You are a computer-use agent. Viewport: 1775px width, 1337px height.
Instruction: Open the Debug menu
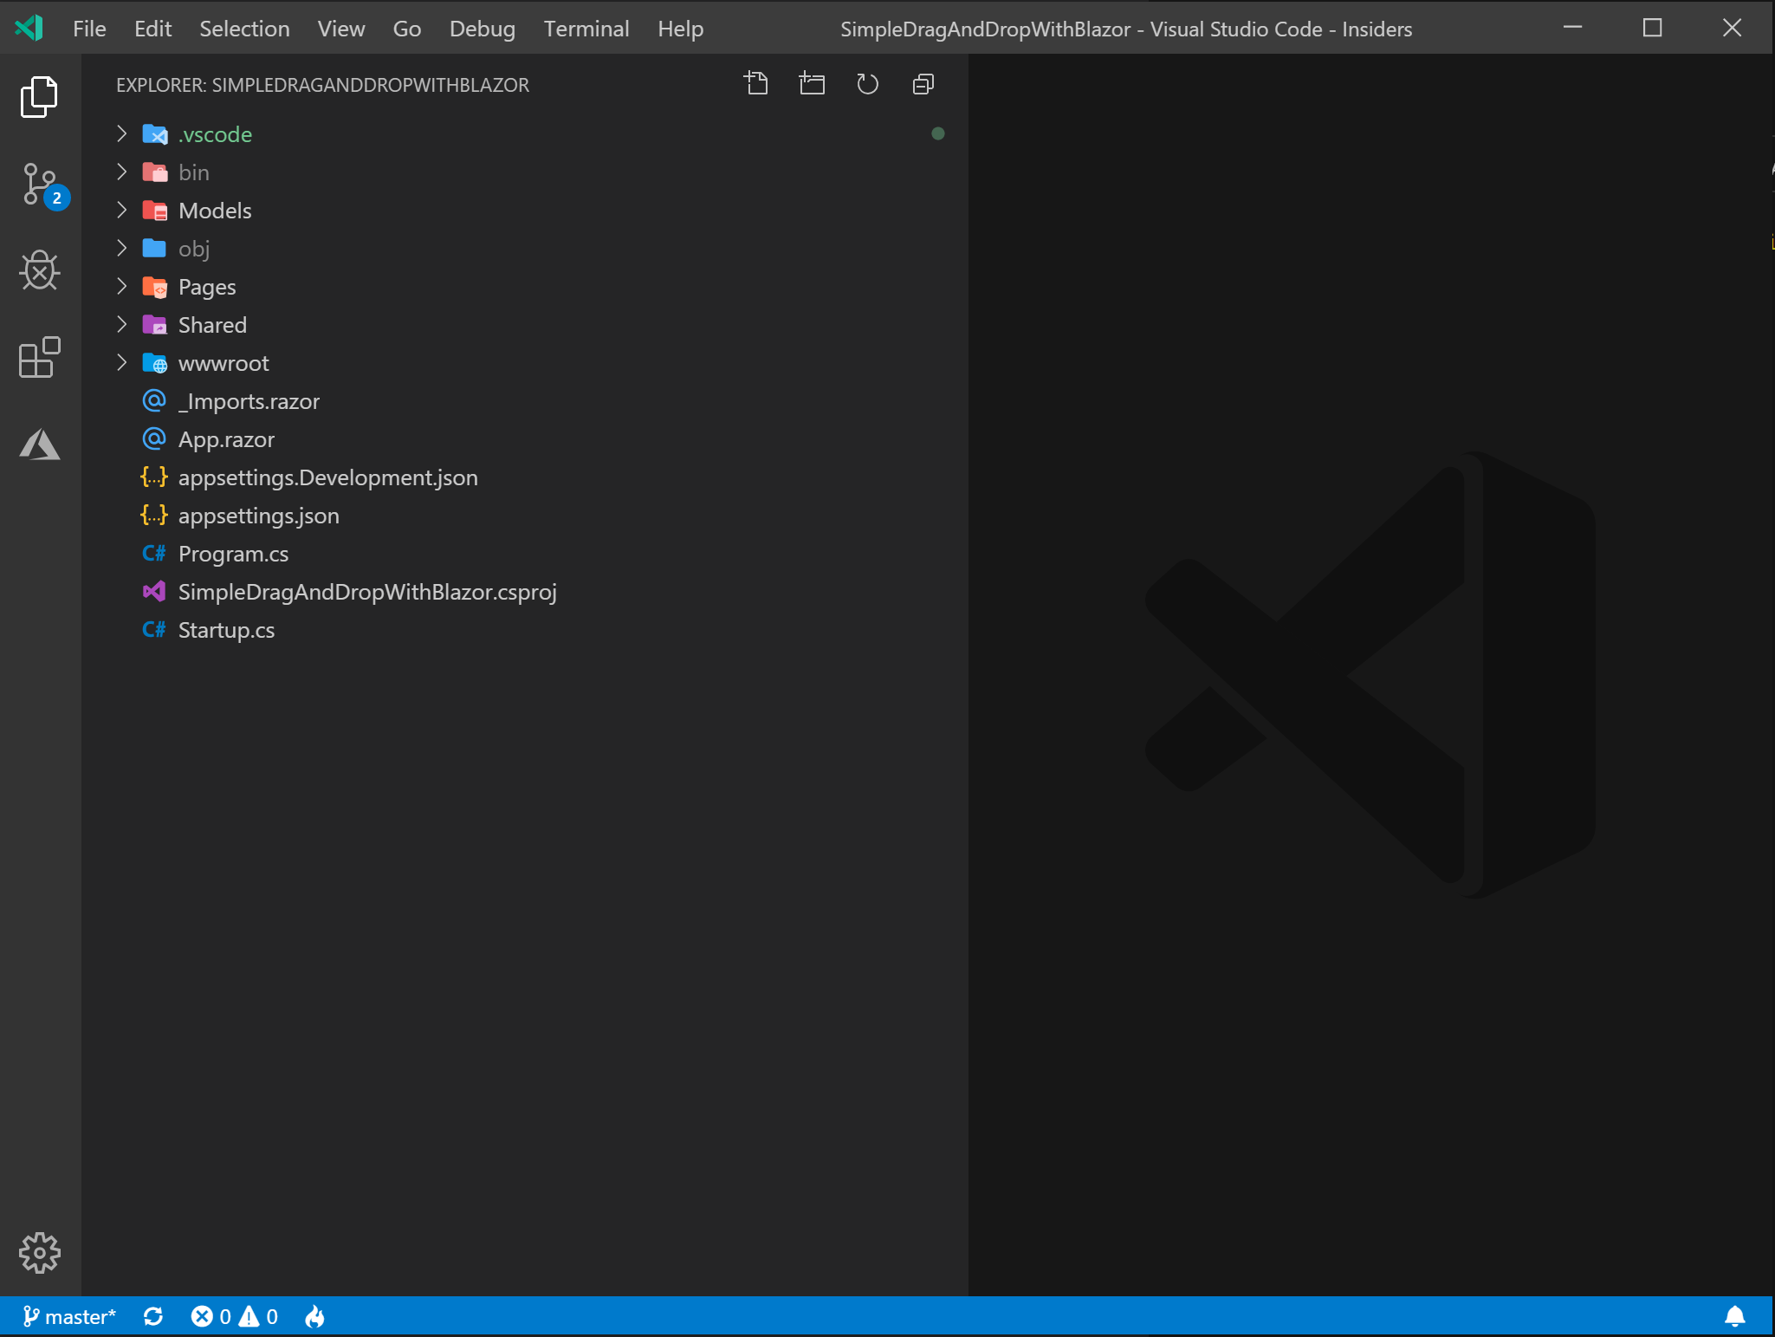(x=483, y=29)
